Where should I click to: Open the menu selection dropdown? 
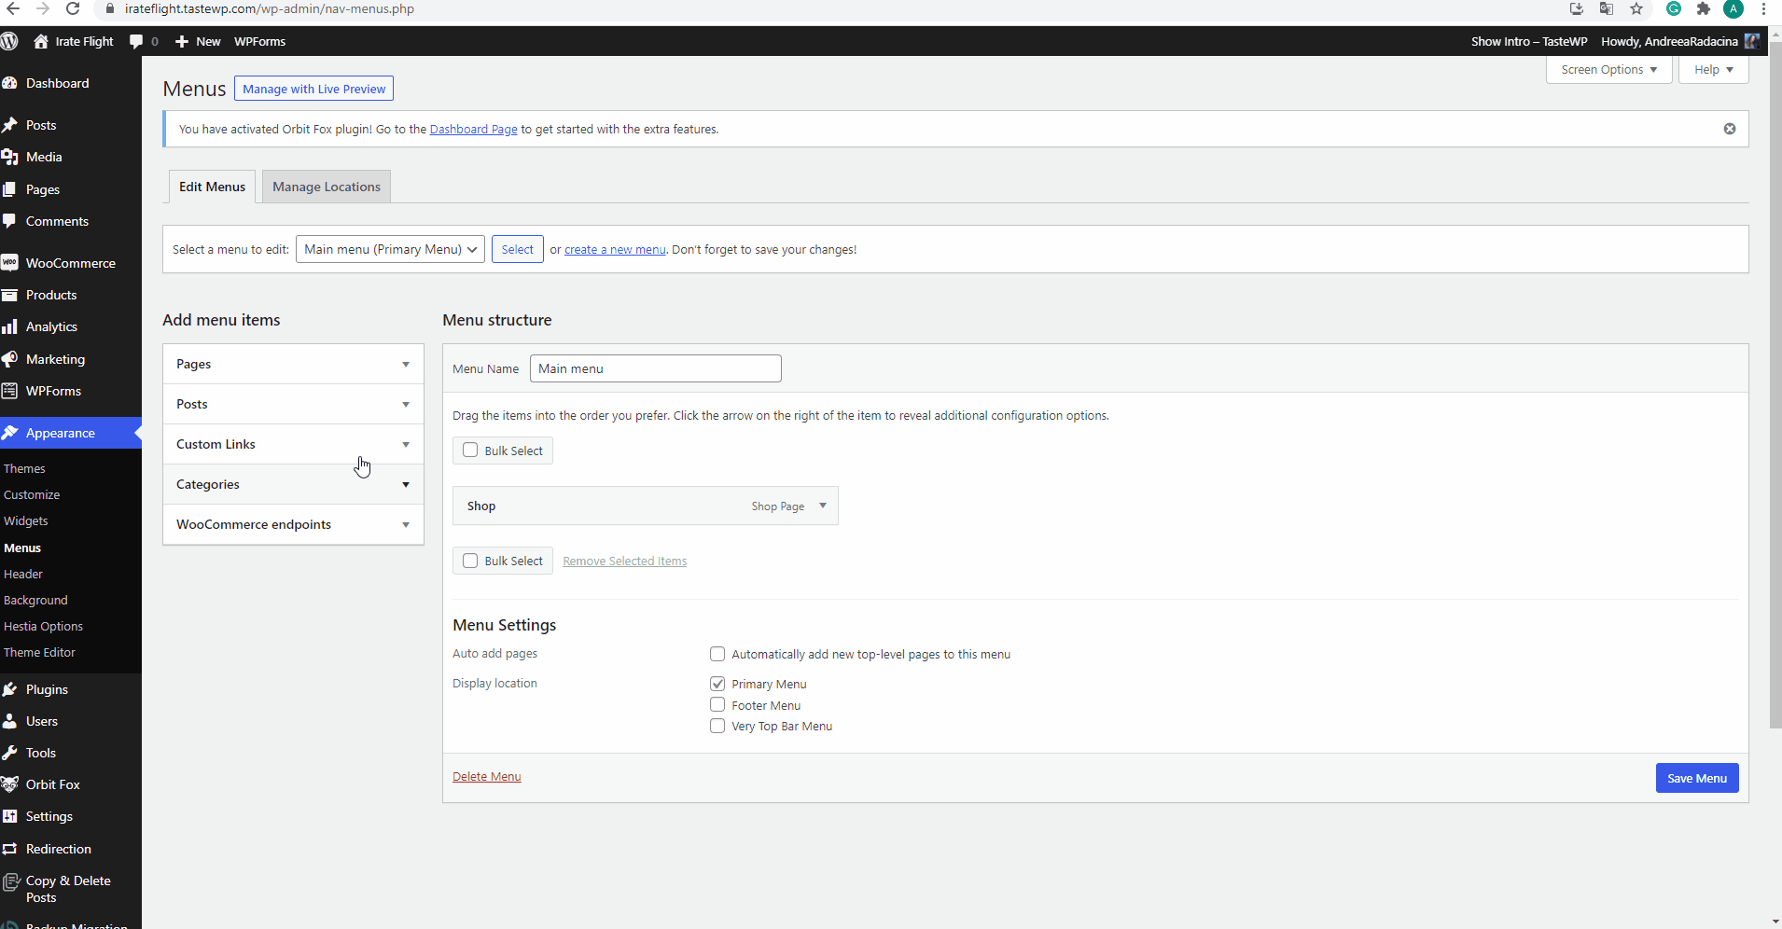click(390, 249)
